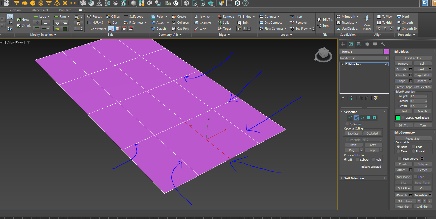Viewport: 436px width, 219px height.
Task: Select the Edge constraint radio button
Action: click(414, 147)
